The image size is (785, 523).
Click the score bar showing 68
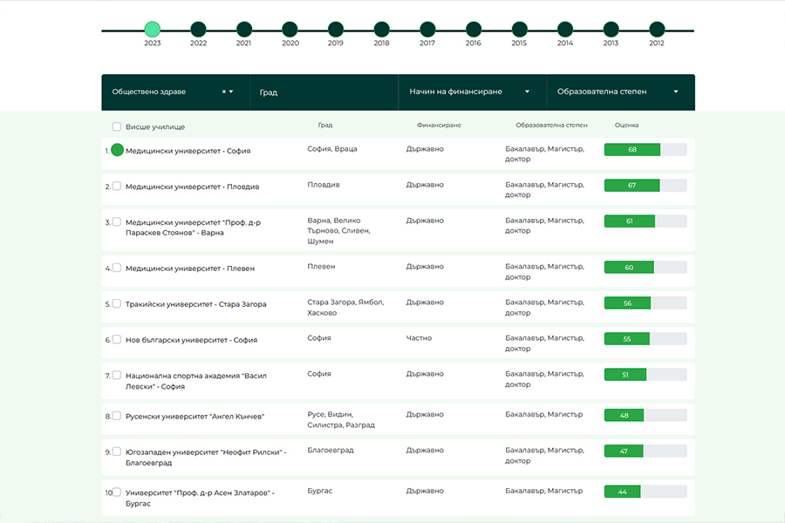tap(645, 149)
